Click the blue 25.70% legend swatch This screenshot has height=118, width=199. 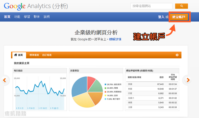105,84
